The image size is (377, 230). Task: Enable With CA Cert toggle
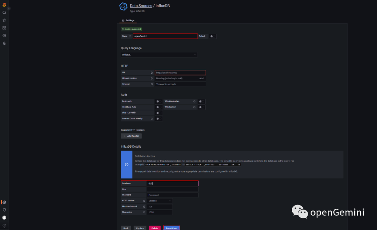point(201,107)
